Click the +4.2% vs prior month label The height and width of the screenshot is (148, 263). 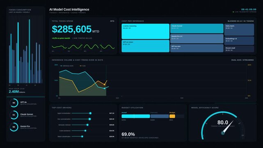[61, 38]
